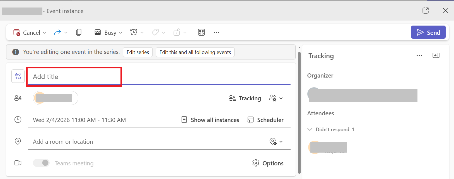Collapse the Didn't respond attendee list
The image size is (454, 179).
[310, 129]
